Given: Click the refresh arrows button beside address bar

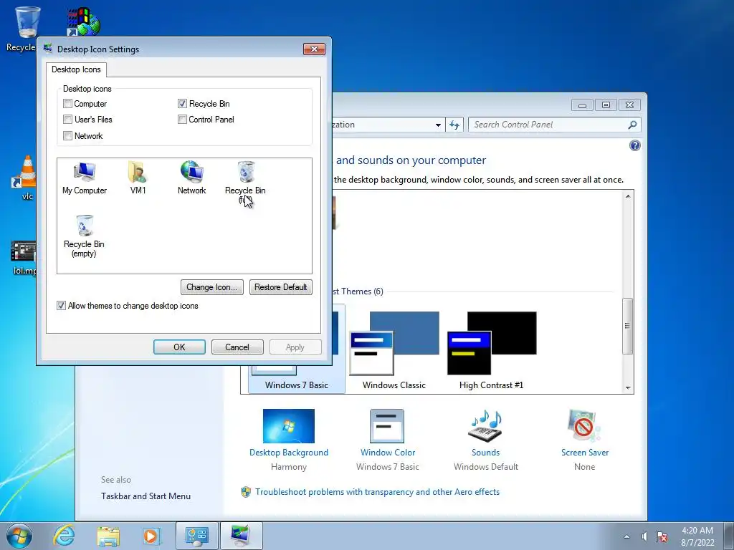Looking at the screenshot, I should 454,125.
